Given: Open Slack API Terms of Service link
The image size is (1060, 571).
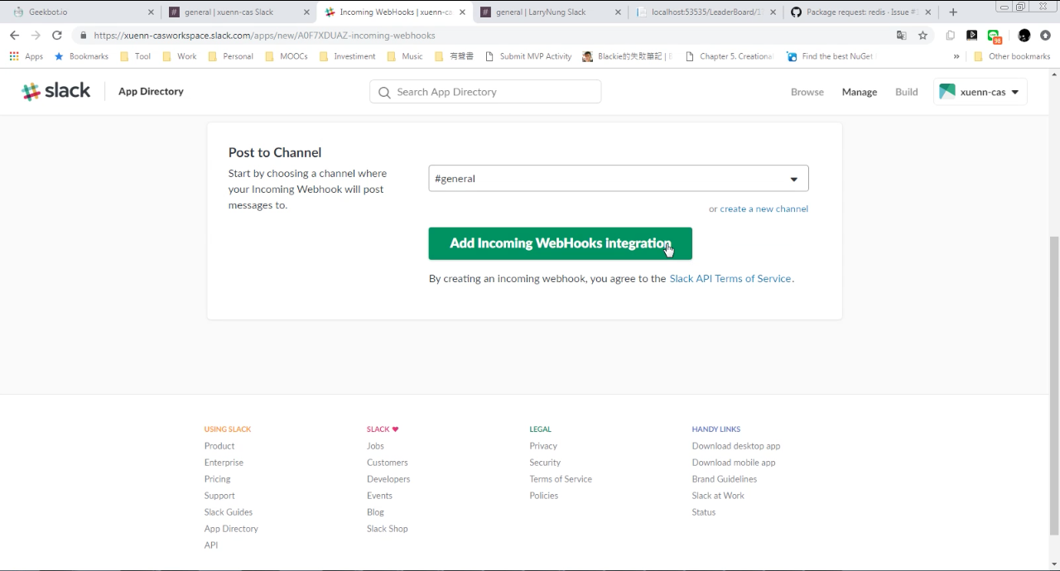Looking at the screenshot, I should [730, 279].
